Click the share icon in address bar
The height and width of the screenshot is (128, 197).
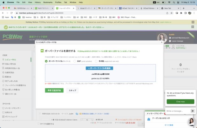(167, 13)
